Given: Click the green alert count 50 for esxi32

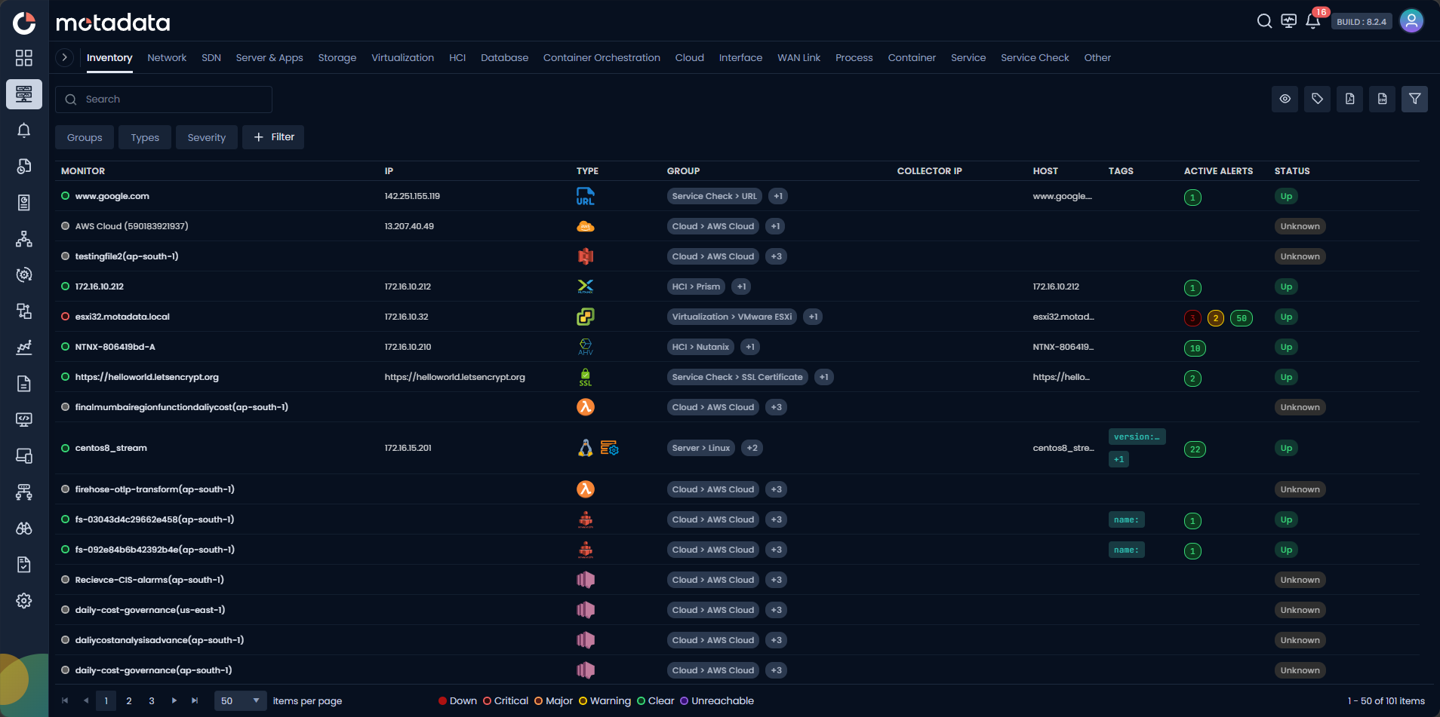Looking at the screenshot, I should (x=1242, y=318).
